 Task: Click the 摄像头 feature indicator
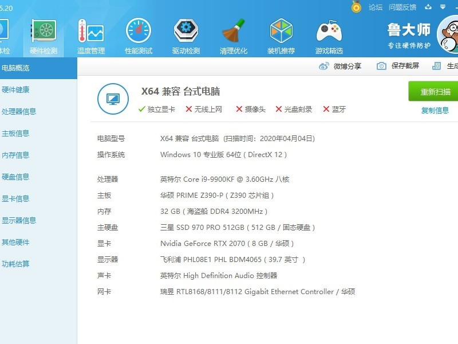pyautogui.click(x=251, y=109)
